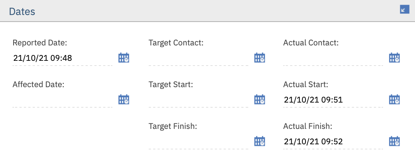
Task: Open calendar picker for Reported Date
Action: click(124, 58)
